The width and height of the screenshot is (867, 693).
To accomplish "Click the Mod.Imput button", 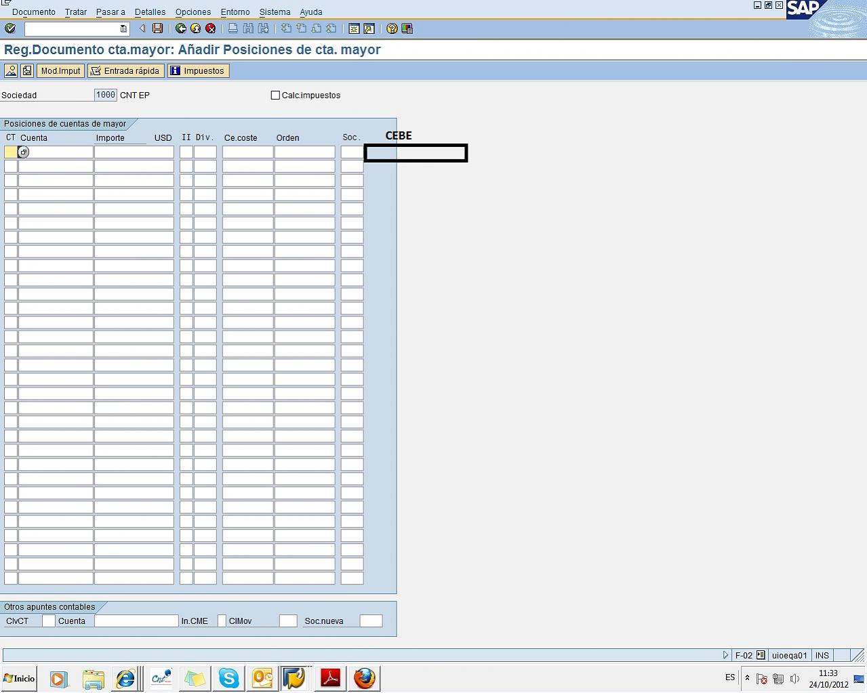I will 60,71.
